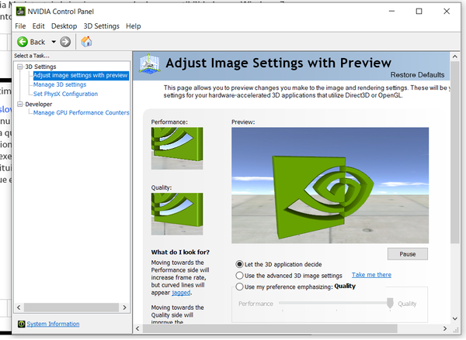466x340 pixels.
Task: Click the What do I look for? heading
Action: (180, 252)
